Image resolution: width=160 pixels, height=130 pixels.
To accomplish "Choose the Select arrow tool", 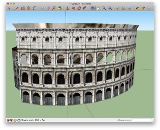I will point(9,8).
